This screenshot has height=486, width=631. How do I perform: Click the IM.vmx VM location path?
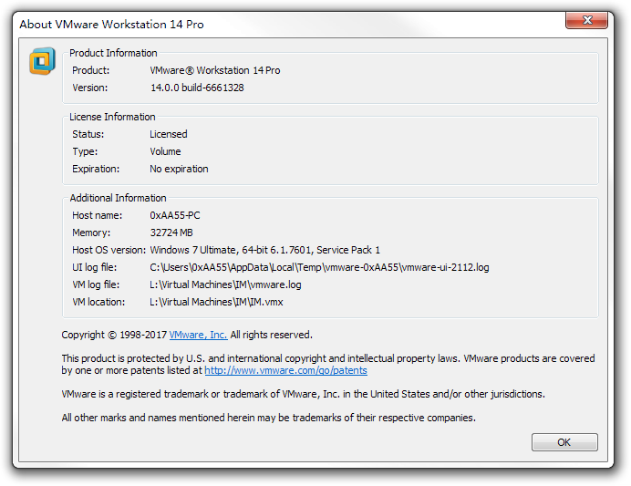pos(216,302)
